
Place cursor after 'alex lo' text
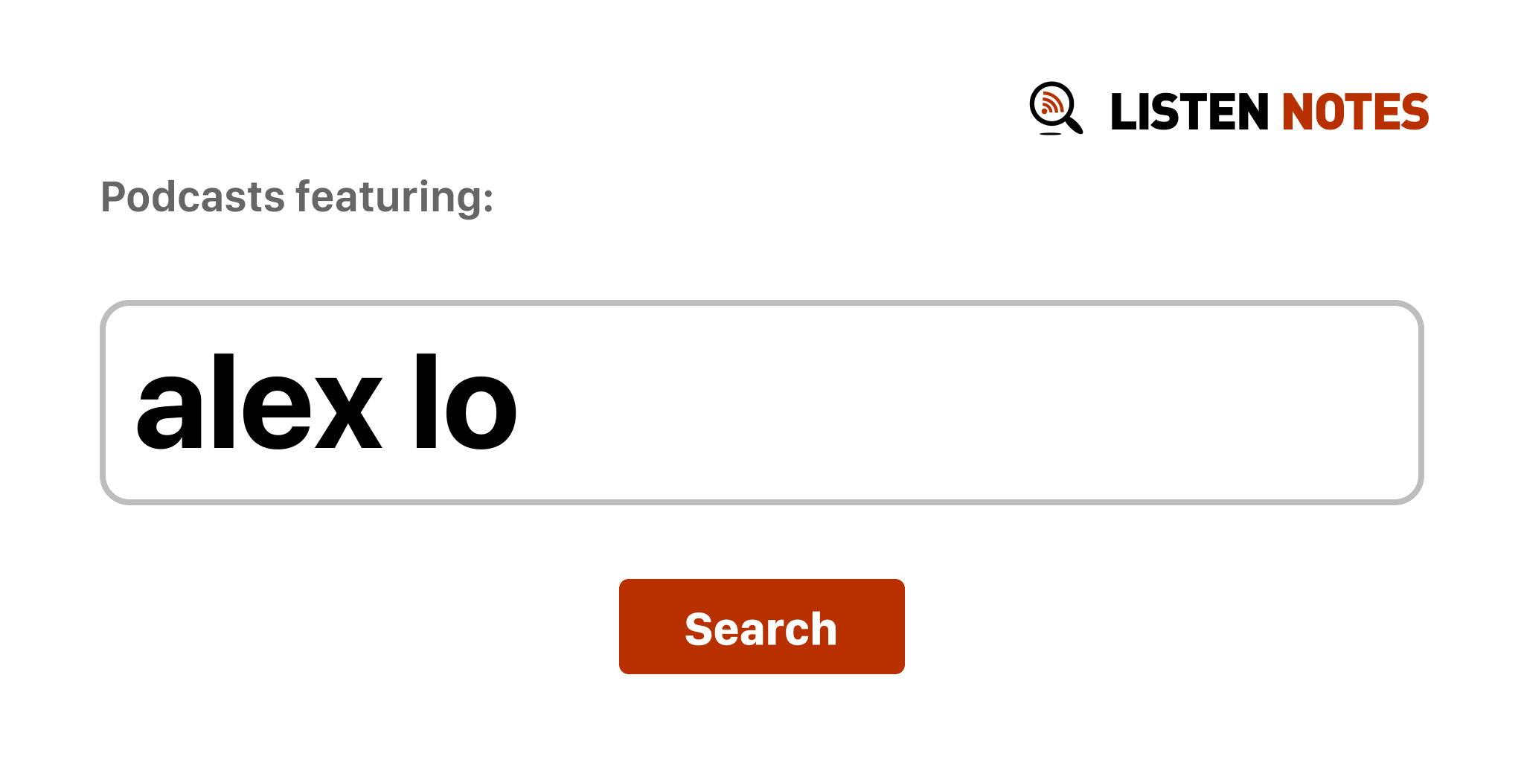(521, 403)
